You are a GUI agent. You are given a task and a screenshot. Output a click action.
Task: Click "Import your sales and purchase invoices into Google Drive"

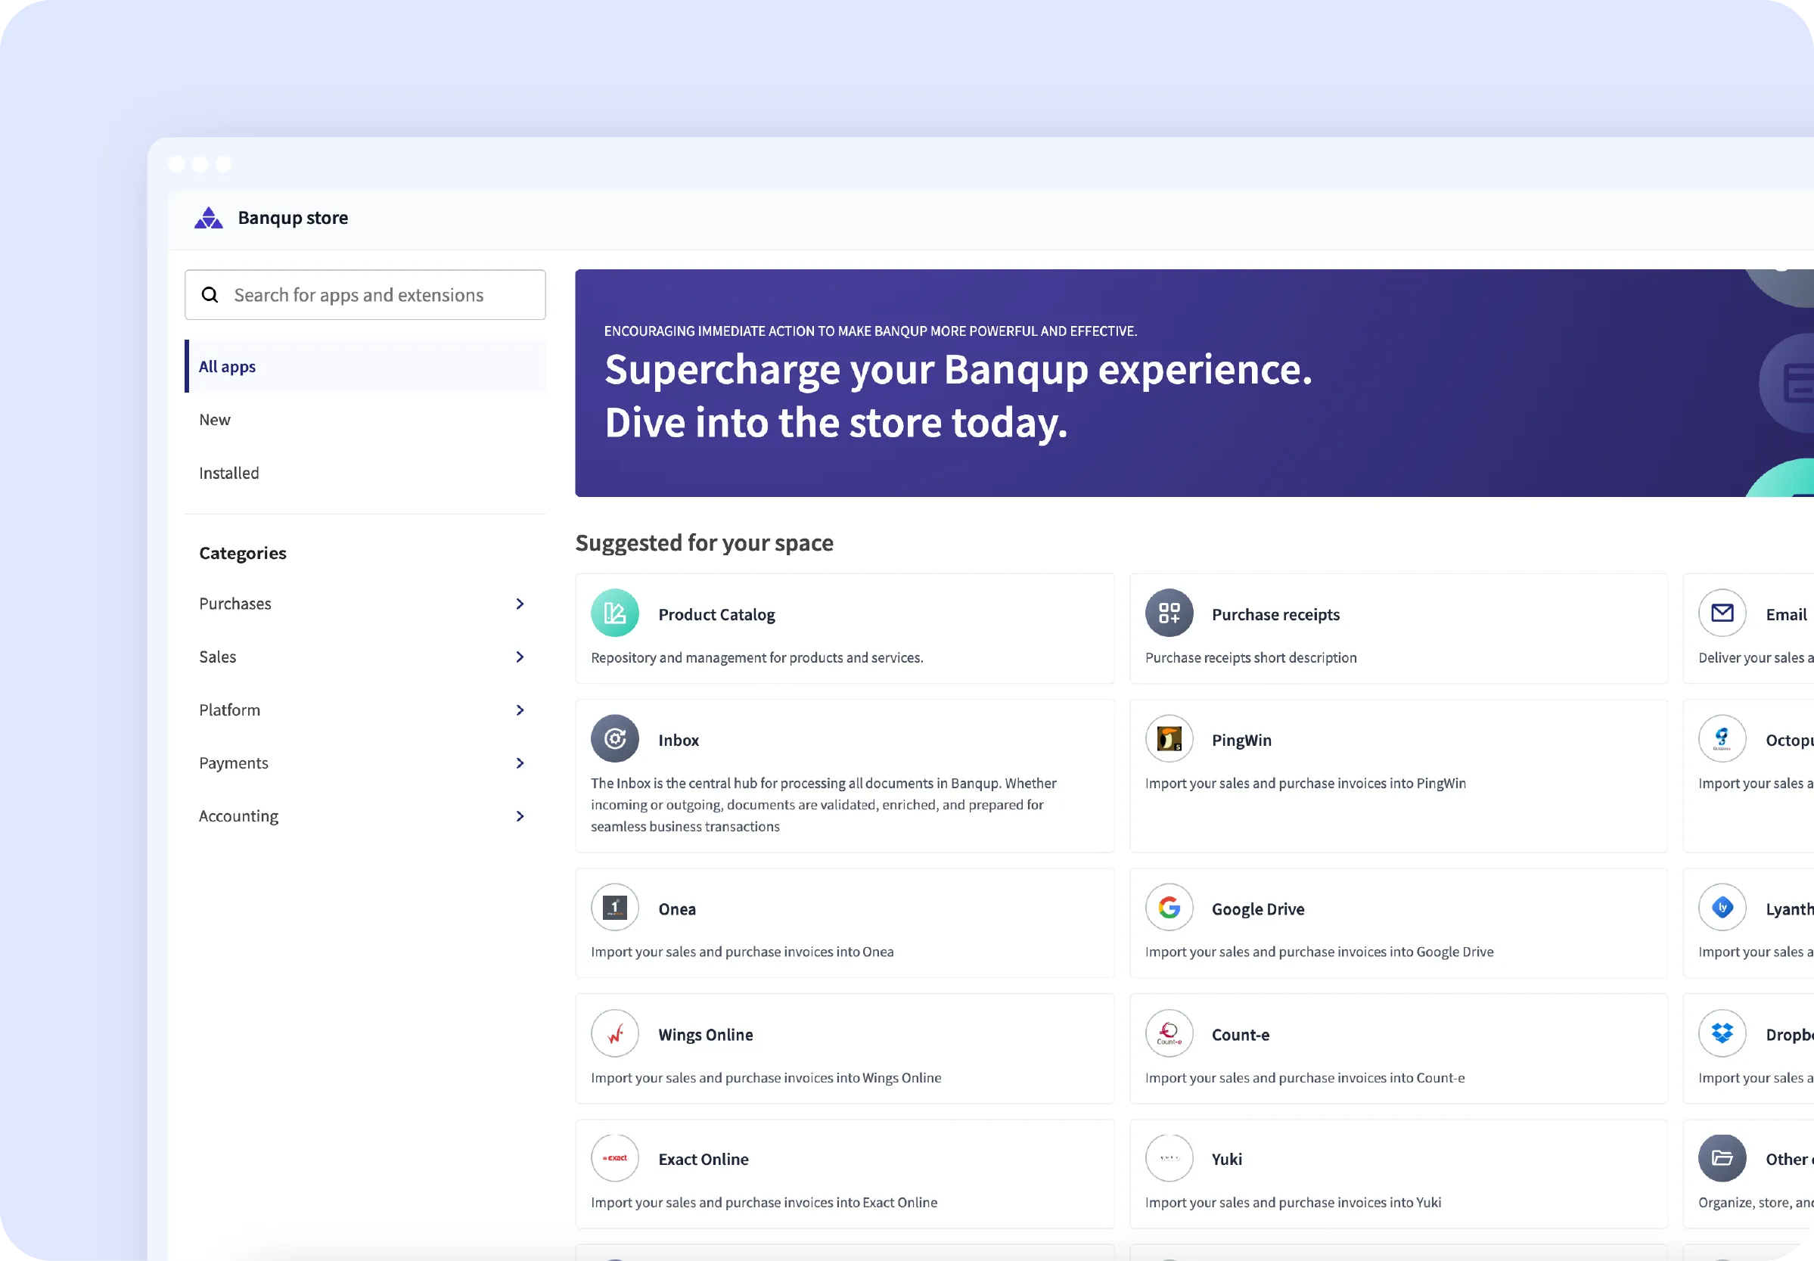click(x=1319, y=952)
